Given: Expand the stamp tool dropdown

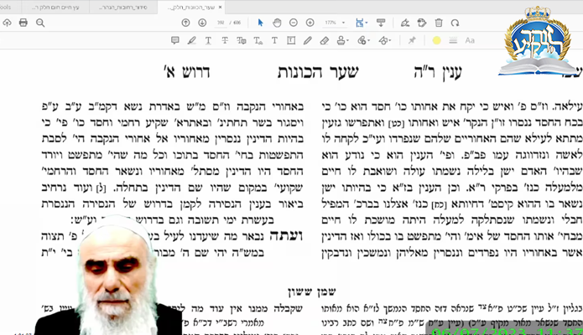Looking at the screenshot, I should (x=347, y=40).
